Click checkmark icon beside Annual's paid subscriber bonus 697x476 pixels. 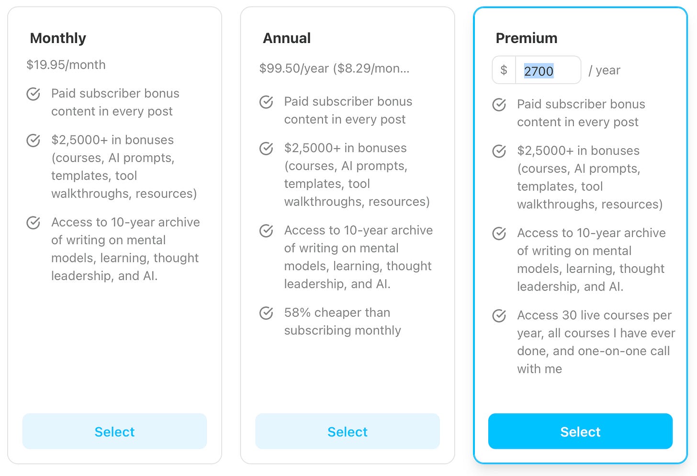click(266, 102)
